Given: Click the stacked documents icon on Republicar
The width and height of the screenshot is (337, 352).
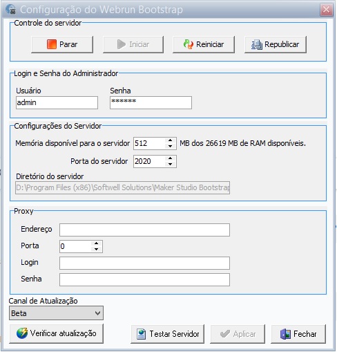Looking at the screenshot, I should click(257, 44).
